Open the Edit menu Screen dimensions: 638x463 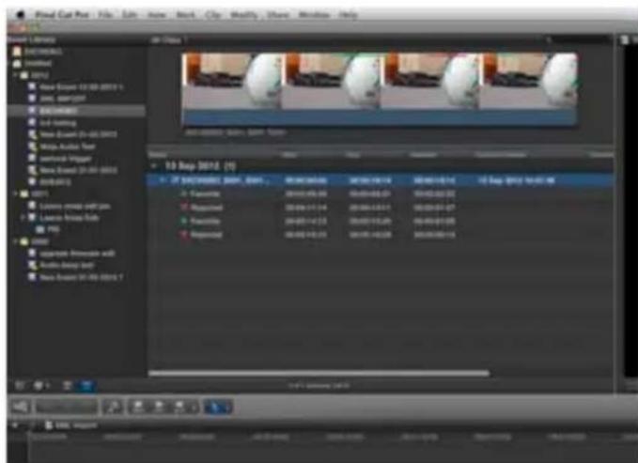tap(130, 15)
